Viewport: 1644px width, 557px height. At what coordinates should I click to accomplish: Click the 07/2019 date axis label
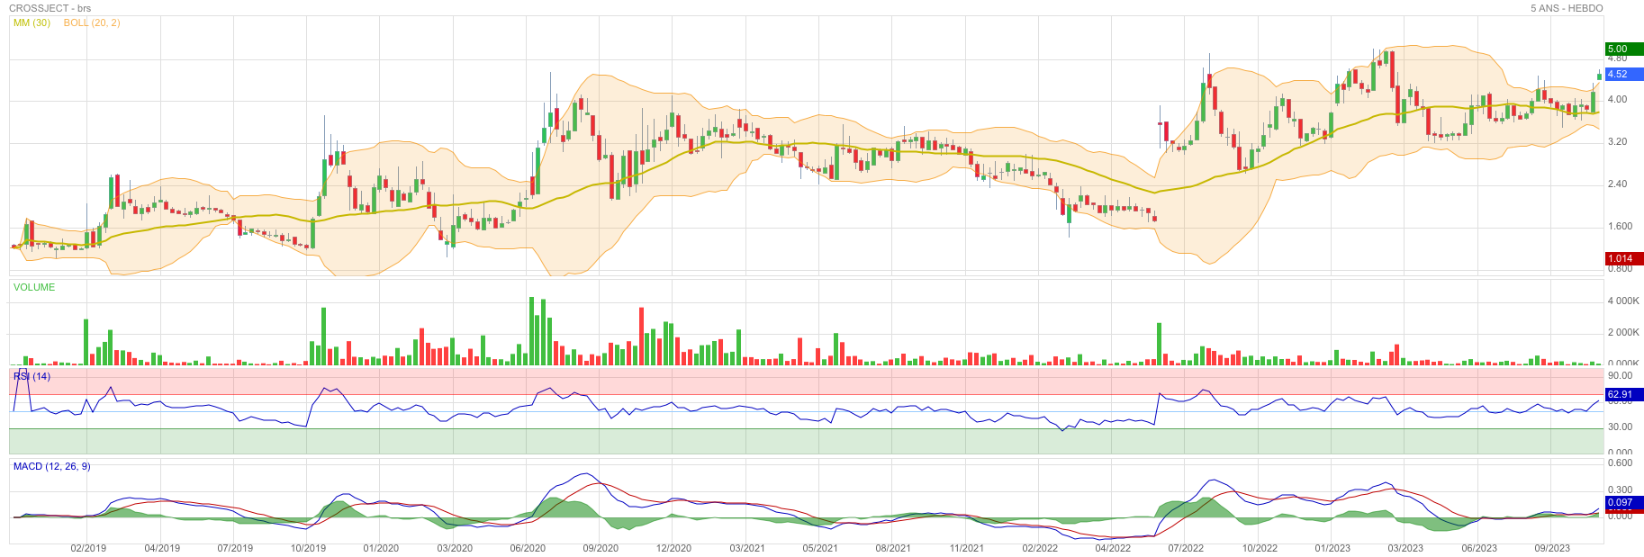pyautogui.click(x=235, y=548)
